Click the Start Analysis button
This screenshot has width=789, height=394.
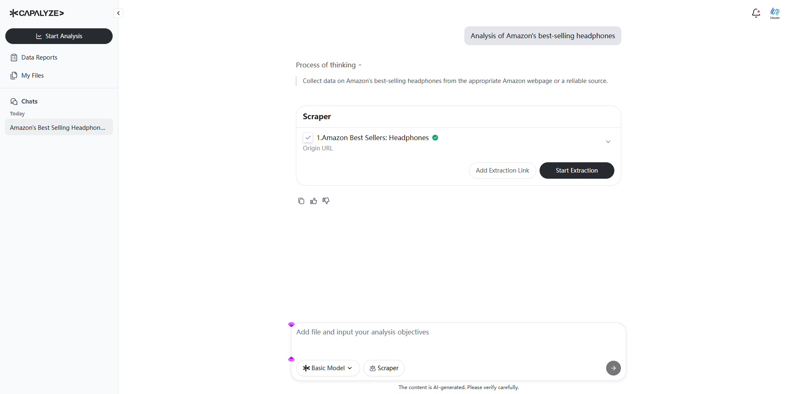[59, 36]
